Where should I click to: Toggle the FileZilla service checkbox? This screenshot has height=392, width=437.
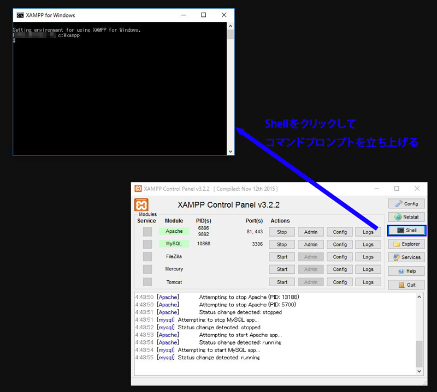tap(147, 256)
